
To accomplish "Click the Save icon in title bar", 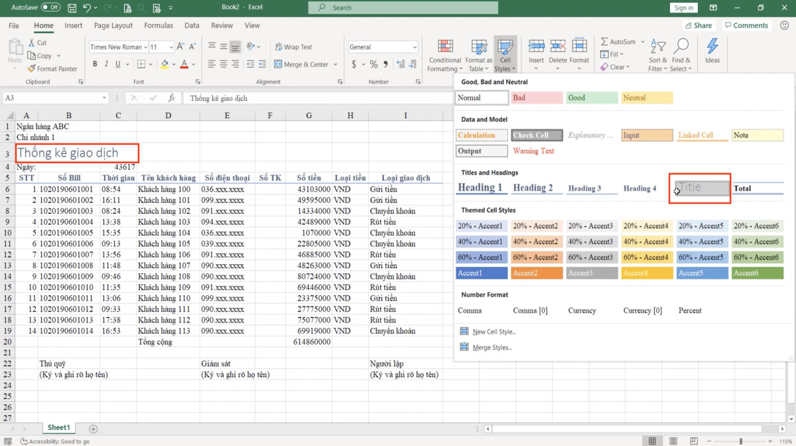I will tap(72, 8).
